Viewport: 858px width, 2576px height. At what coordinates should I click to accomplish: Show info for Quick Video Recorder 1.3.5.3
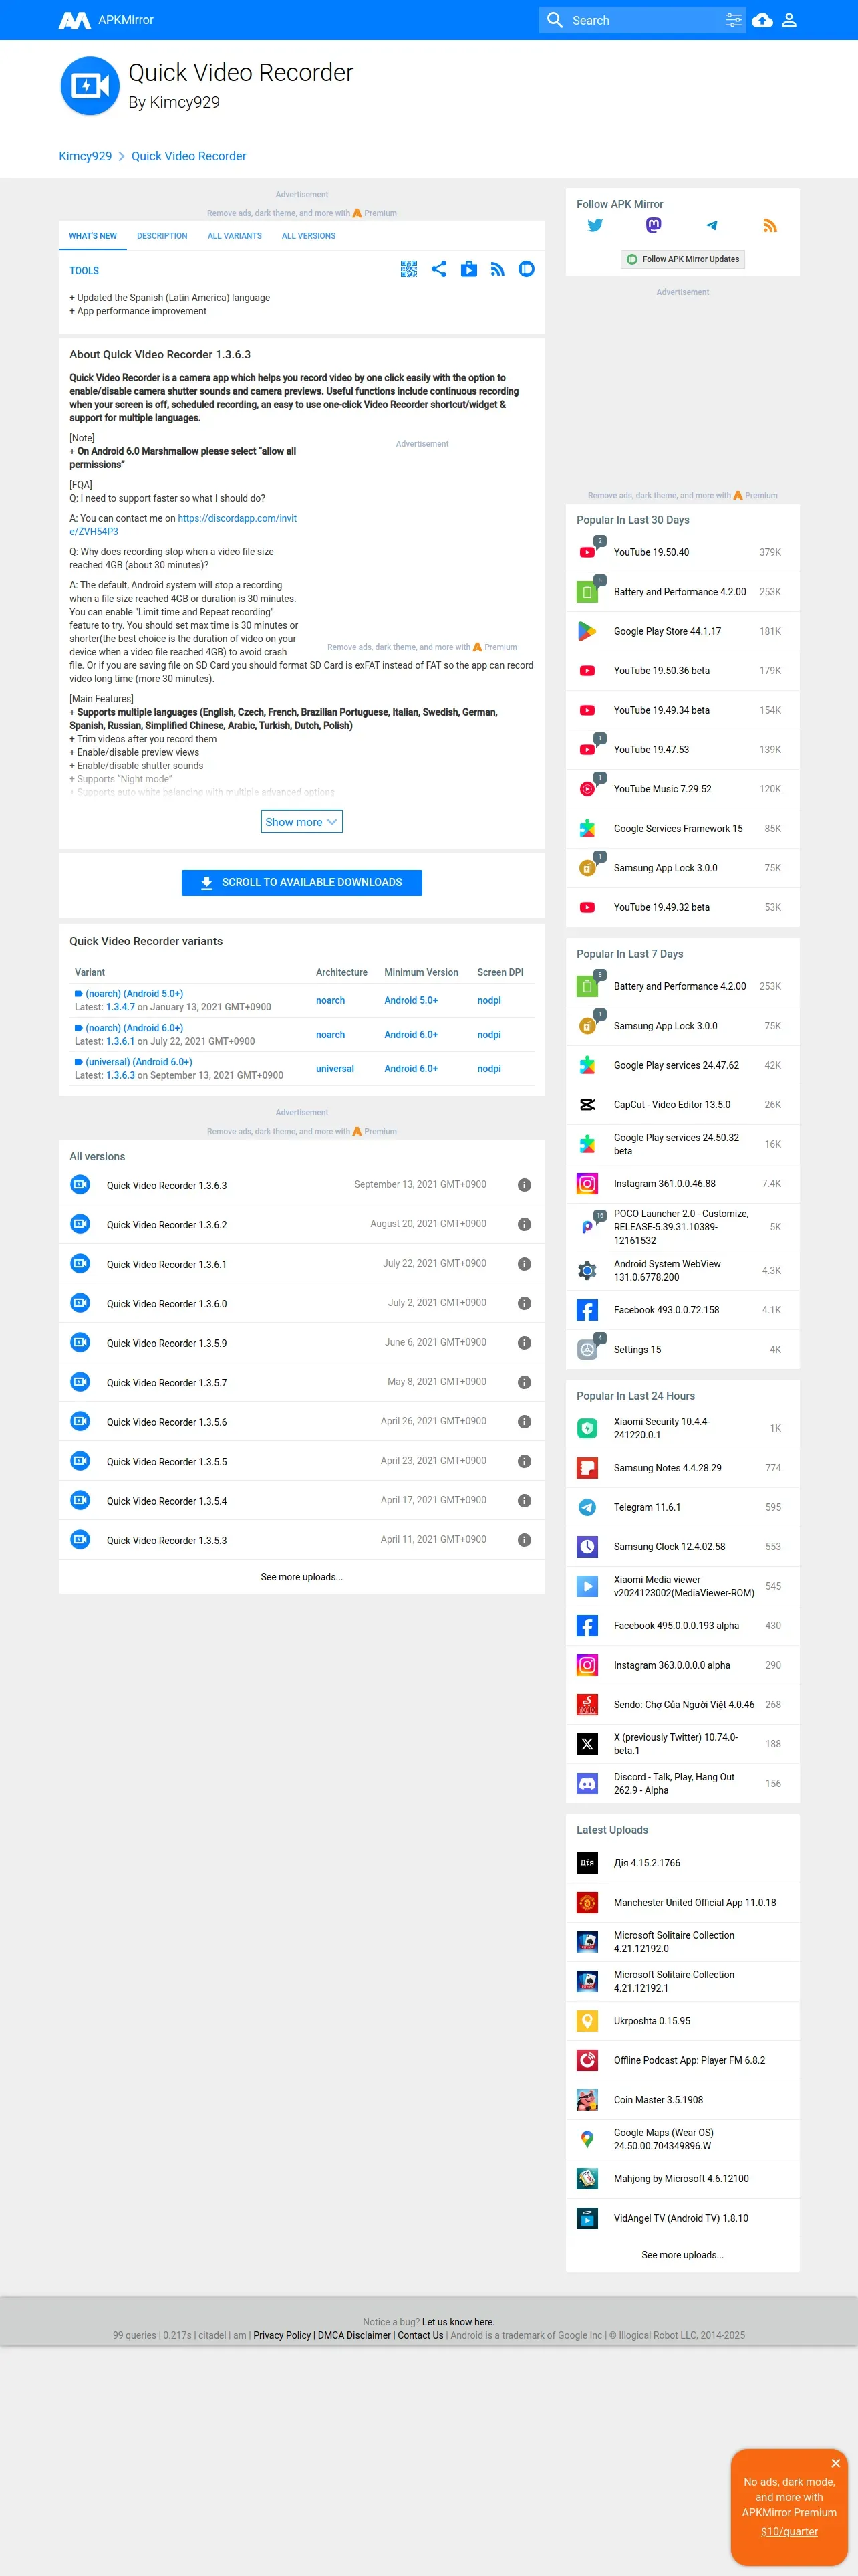(525, 1540)
